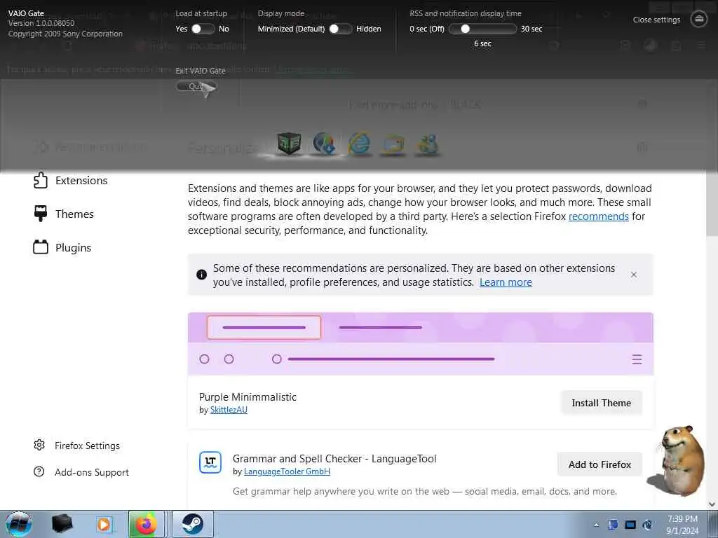Open the Learn more link
The width and height of the screenshot is (718, 538).
[x=506, y=282]
